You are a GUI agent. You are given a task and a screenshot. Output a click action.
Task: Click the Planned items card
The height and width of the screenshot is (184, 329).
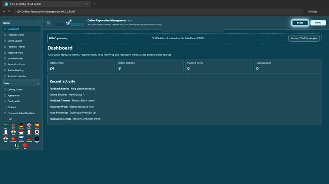pyautogui.click(x=219, y=66)
